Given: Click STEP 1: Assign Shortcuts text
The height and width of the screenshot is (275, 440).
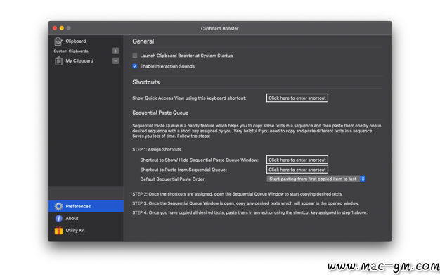Looking at the screenshot, I should tap(157, 149).
